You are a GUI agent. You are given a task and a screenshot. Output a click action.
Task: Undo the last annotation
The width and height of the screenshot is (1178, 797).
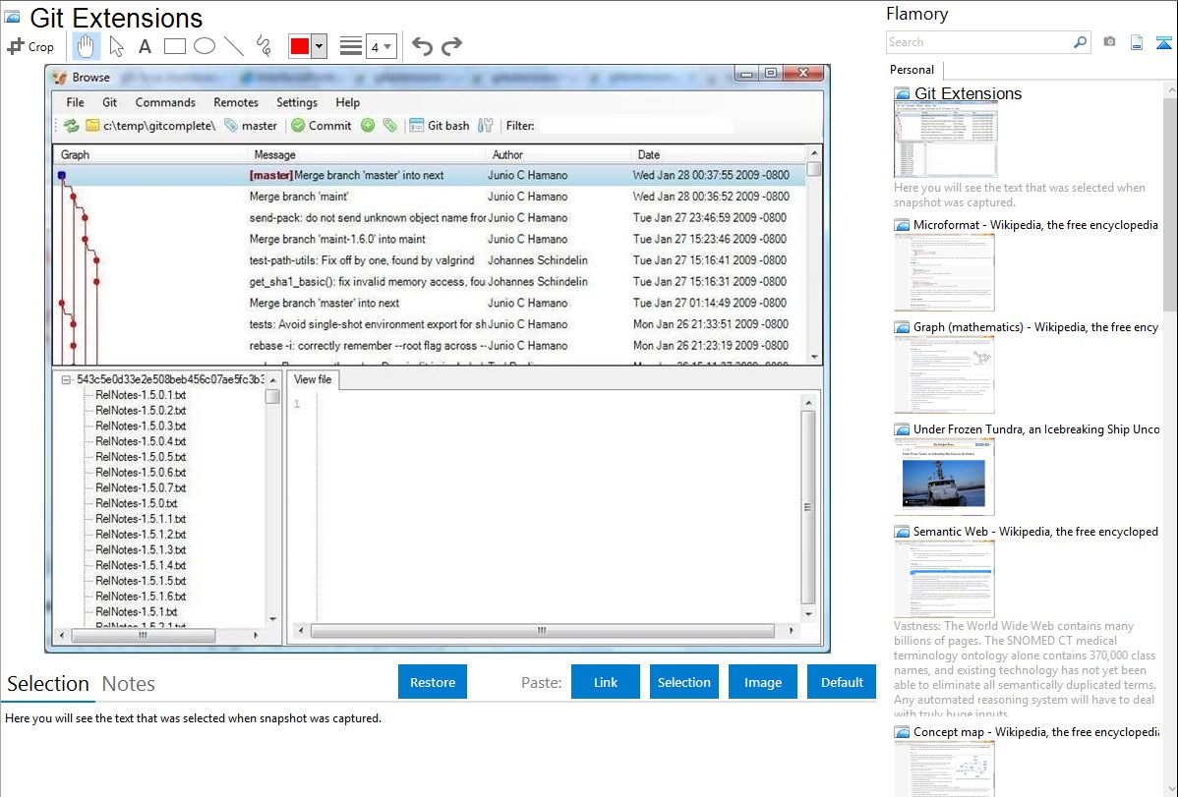click(x=422, y=46)
